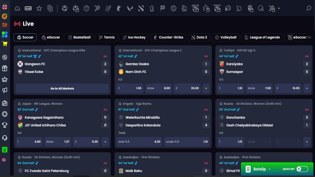Select over 5.5 at 4.20 odds
Screen dimensions: 315x177
coord(139,142)
